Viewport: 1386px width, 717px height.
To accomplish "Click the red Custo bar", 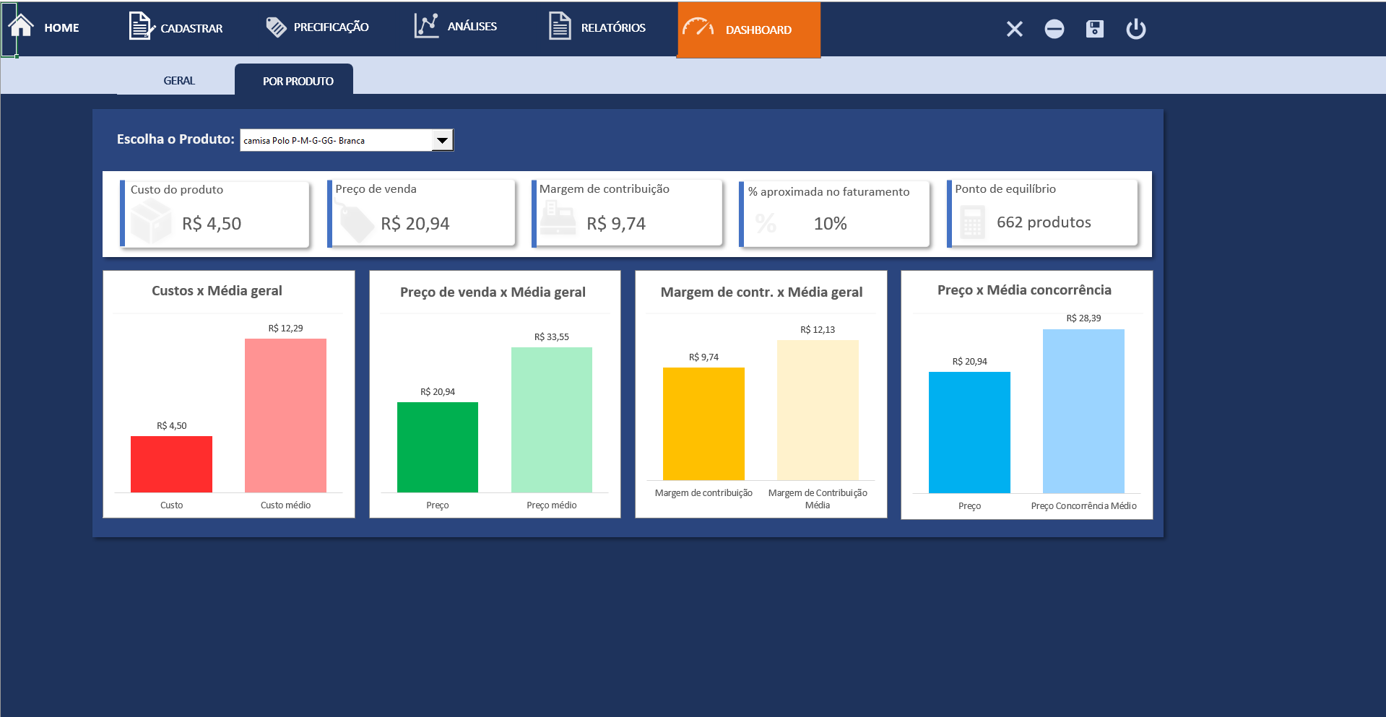I will pos(171,464).
